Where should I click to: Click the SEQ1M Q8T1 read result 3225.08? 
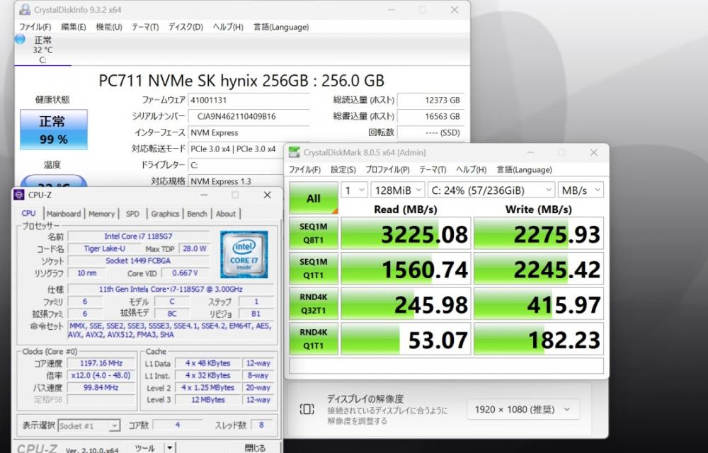406,234
